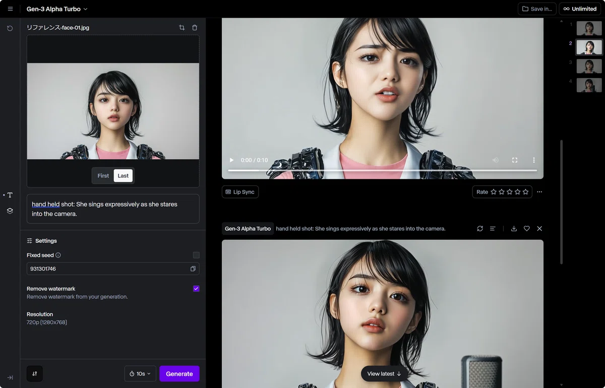Click the second generated video preview
The image size is (605, 388).
[383, 313]
